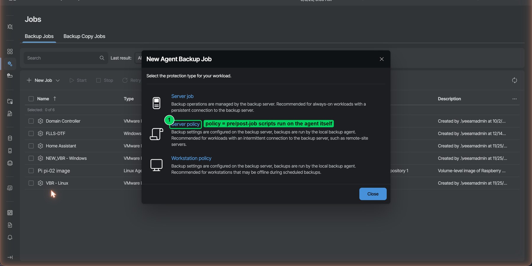Click the Server job phone-like icon

pos(156,103)
